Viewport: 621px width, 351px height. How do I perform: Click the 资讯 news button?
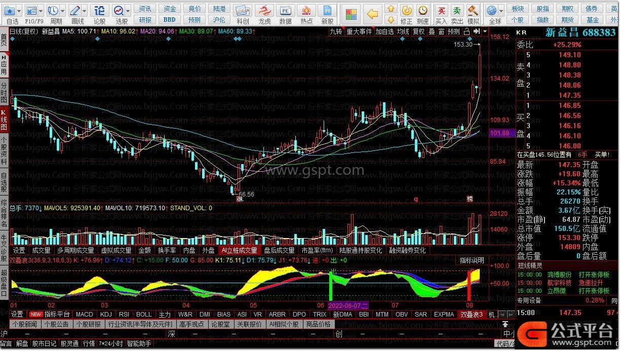point(145,9)
